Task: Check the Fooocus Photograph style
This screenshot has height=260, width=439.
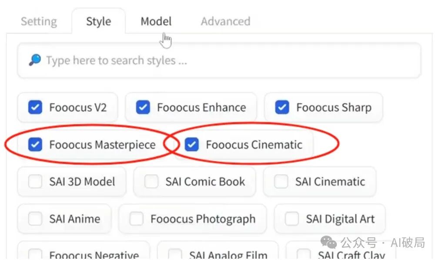Action: [137, 219]
